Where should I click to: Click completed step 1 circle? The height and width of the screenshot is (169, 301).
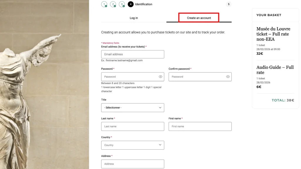tap(104, 4)
